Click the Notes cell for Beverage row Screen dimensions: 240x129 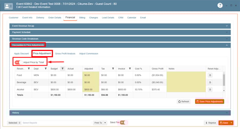point(186,82)
